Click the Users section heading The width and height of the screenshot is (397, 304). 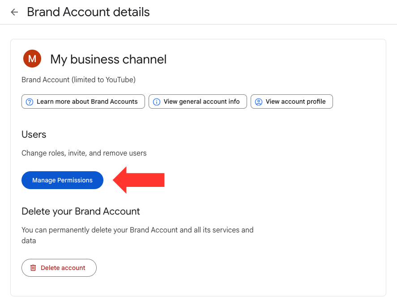[34, 134]
